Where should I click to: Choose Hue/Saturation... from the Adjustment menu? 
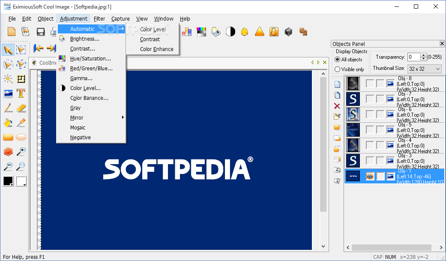(x=91, y=59)
